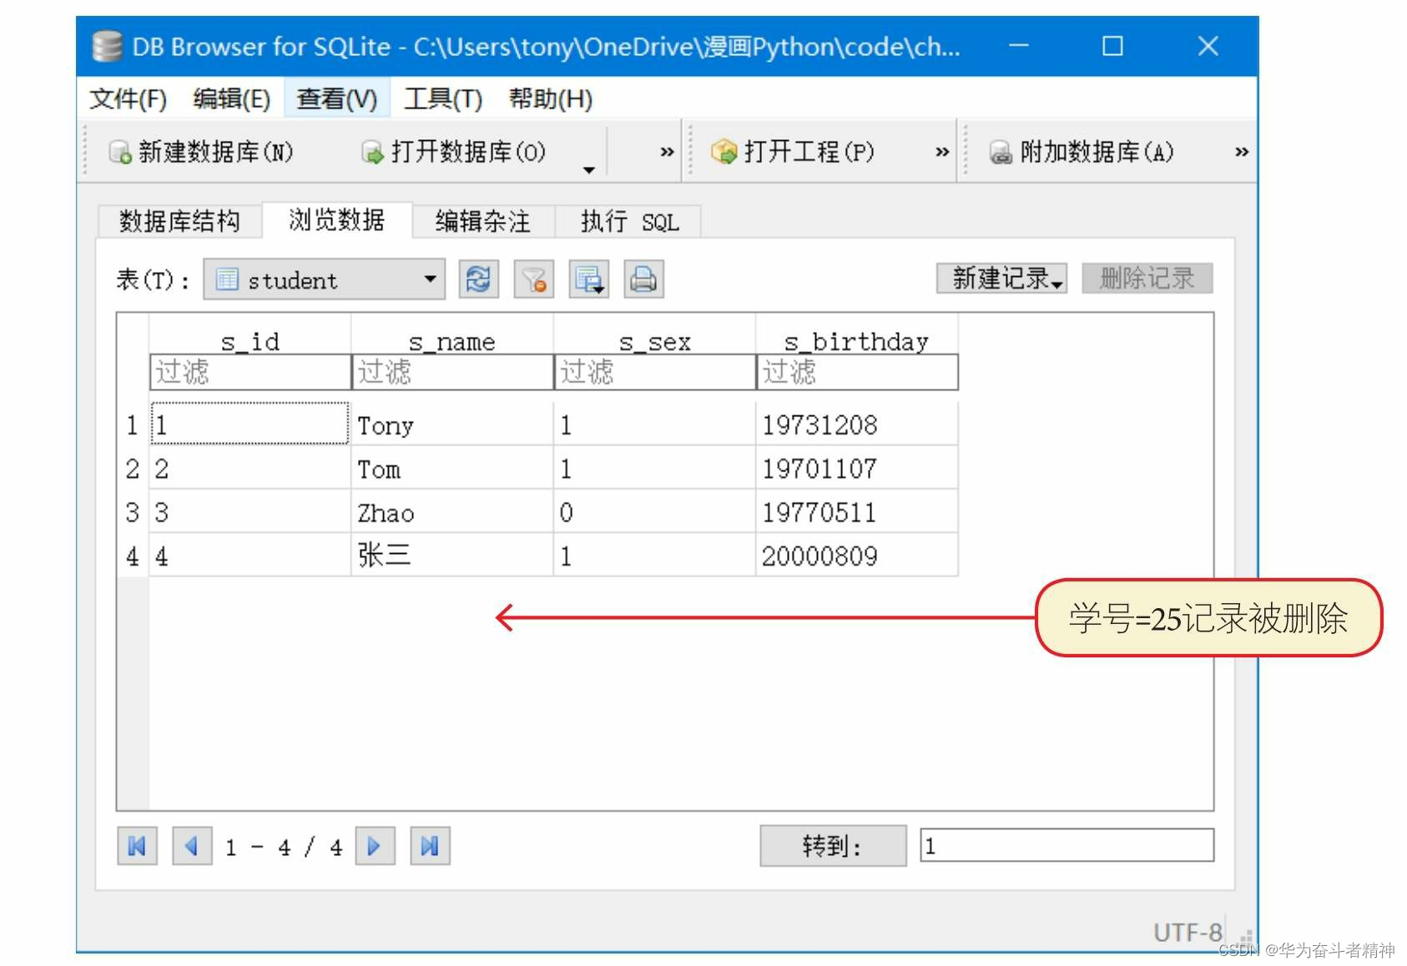The image size is (1407, 966).
Task: Go to first record navigation icon
Action: pyautogui.click(x=138, y=847)
